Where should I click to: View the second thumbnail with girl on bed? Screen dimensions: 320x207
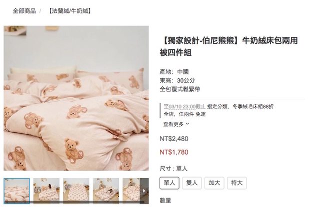[x=46, y=191]
